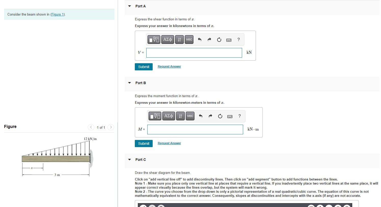Click the M= answer input field
Screen dimensions: 381x207
[x=195, y=129]
